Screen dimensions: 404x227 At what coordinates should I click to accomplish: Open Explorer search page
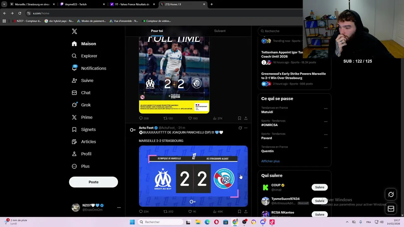coord(84,56)
